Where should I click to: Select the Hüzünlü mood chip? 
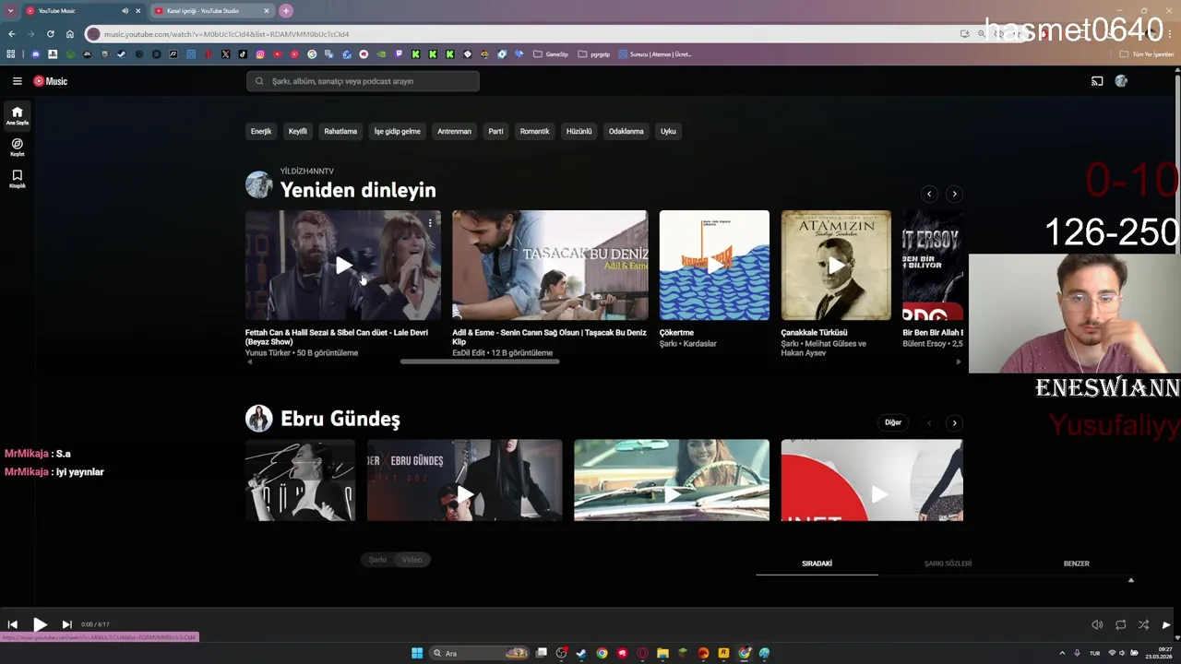[x=579, y=131]
